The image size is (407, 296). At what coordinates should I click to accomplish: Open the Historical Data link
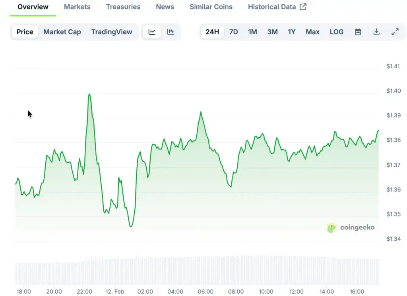click(272, 7)
